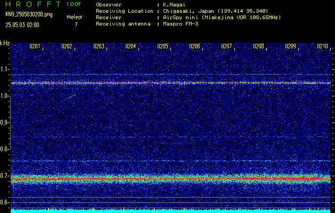Select location Chigasaki, Japan coordinates text

point(216,11)
